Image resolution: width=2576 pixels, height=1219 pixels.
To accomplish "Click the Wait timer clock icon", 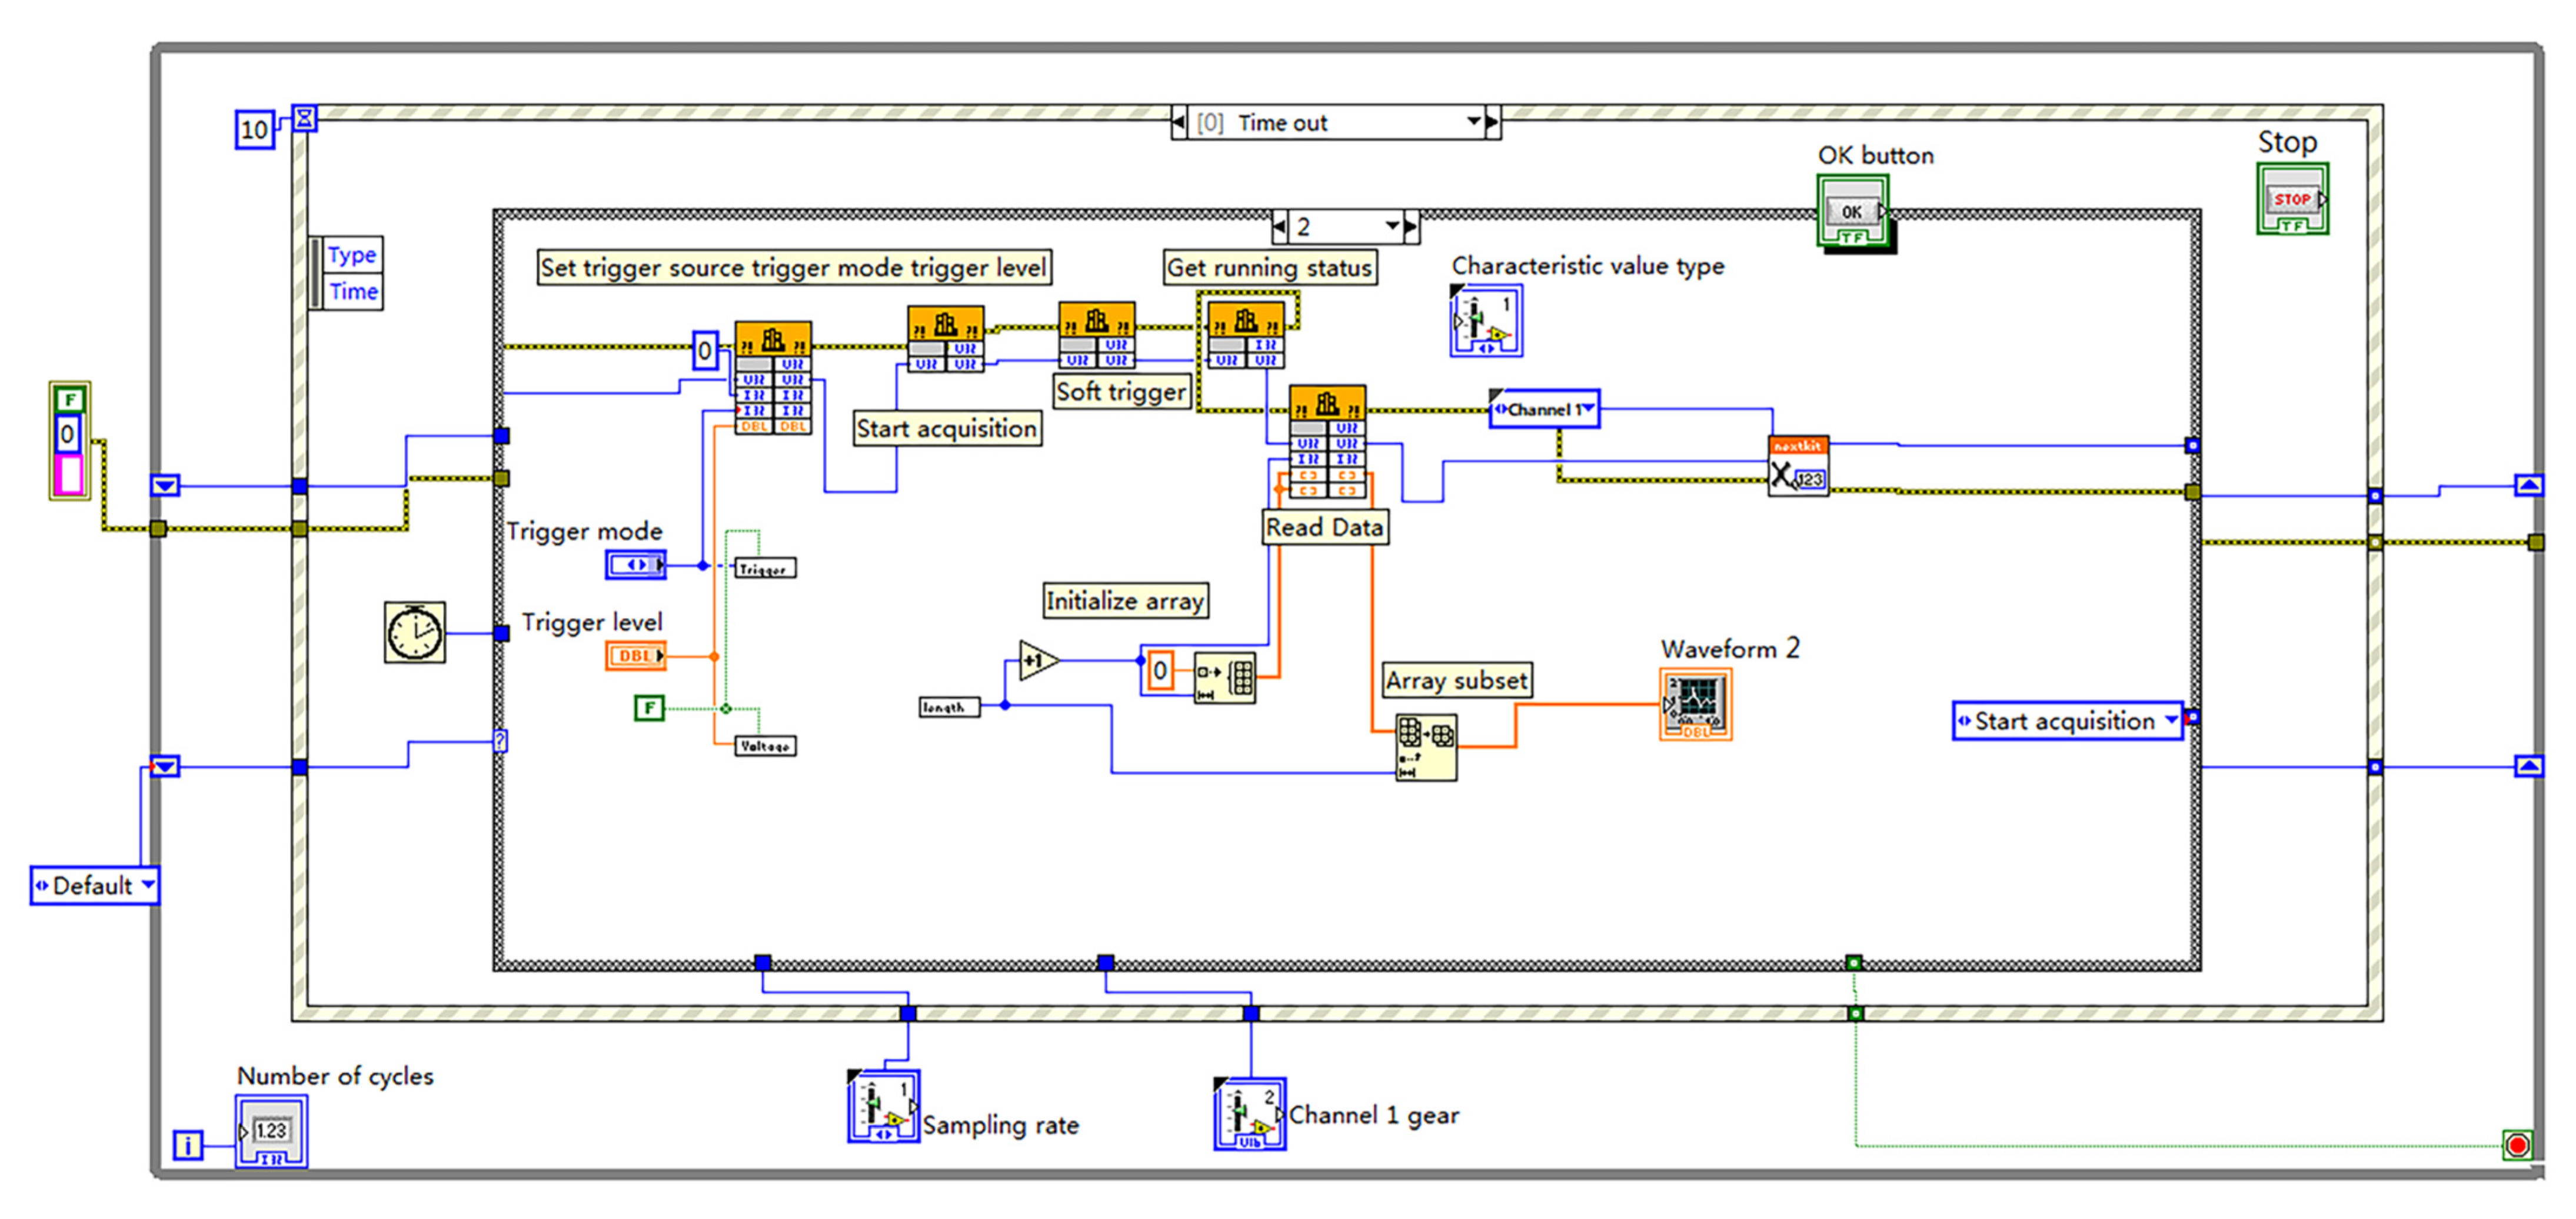I will click(414, 632).
